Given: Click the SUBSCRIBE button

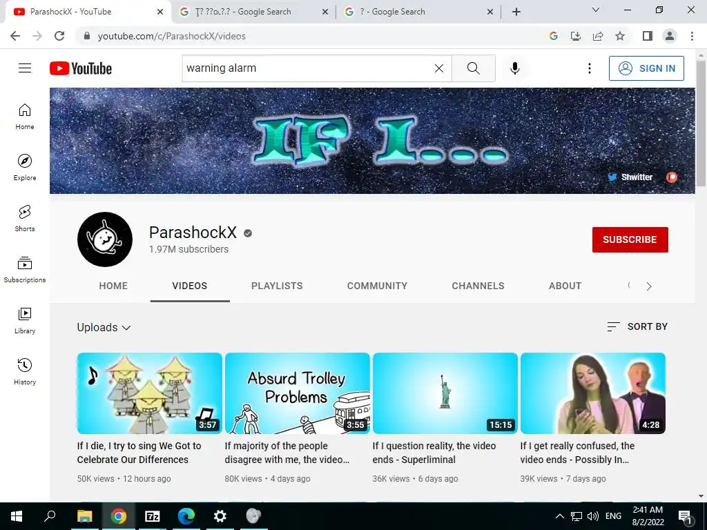Looking at the screenshot, I should [x=630, y=239].
